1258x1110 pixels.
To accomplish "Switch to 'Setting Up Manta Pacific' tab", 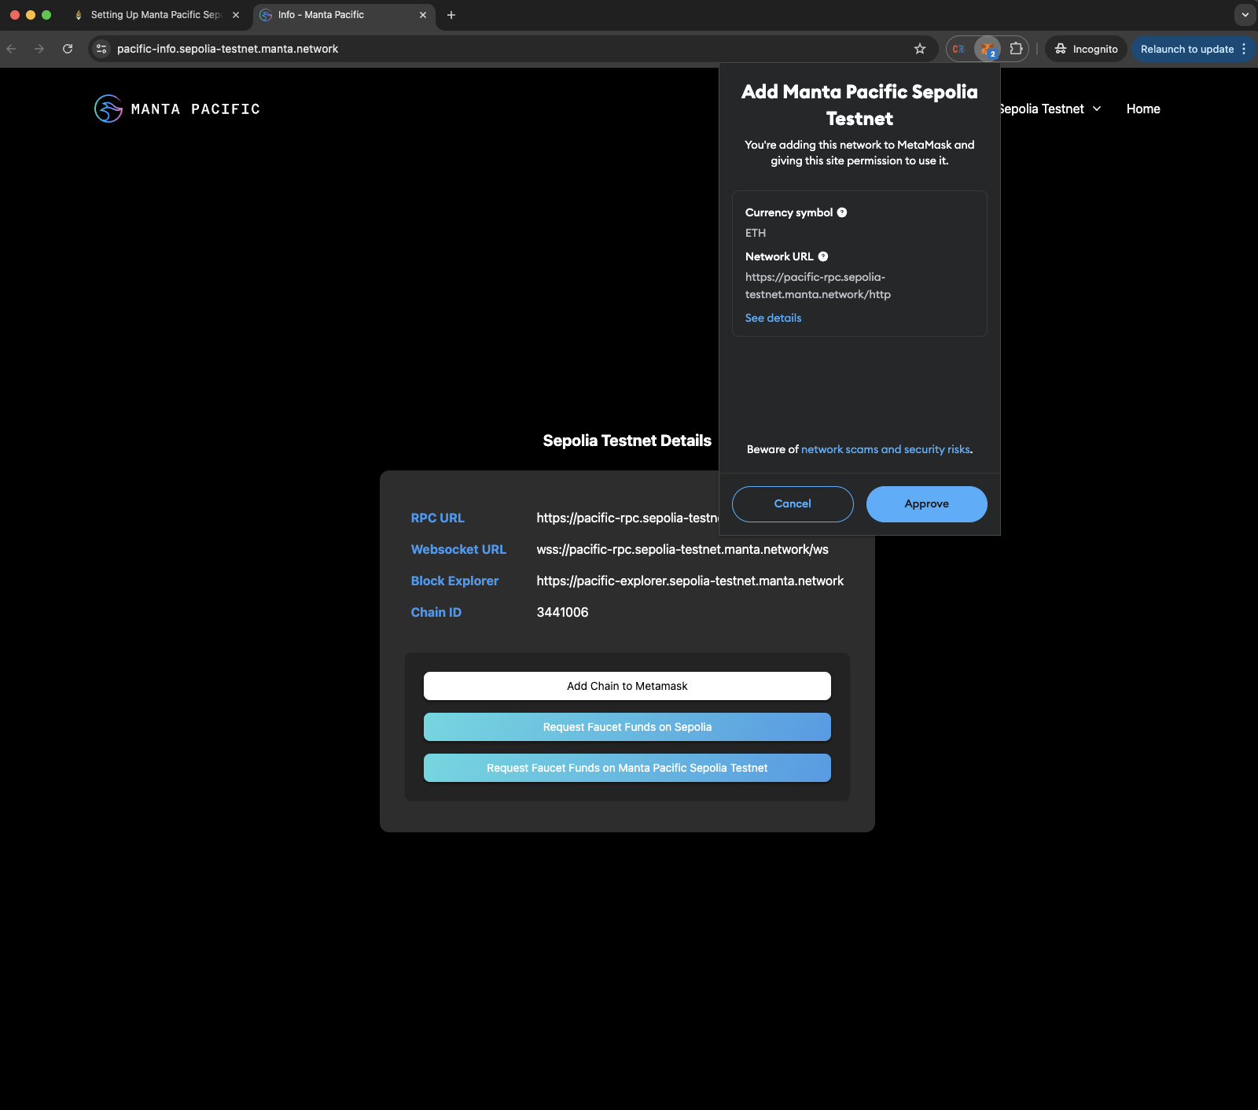I will click(156, 15).
